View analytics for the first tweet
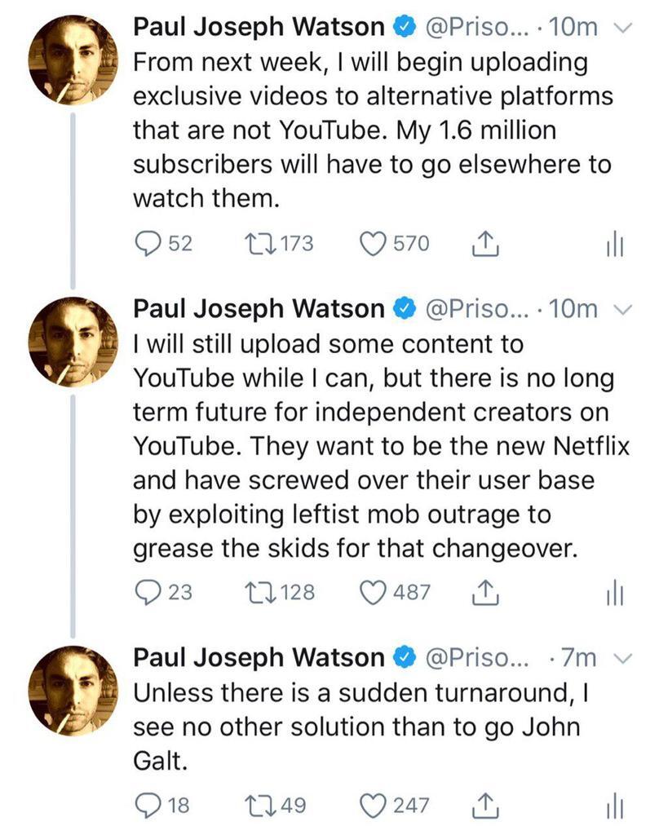 tap(614, 245)
